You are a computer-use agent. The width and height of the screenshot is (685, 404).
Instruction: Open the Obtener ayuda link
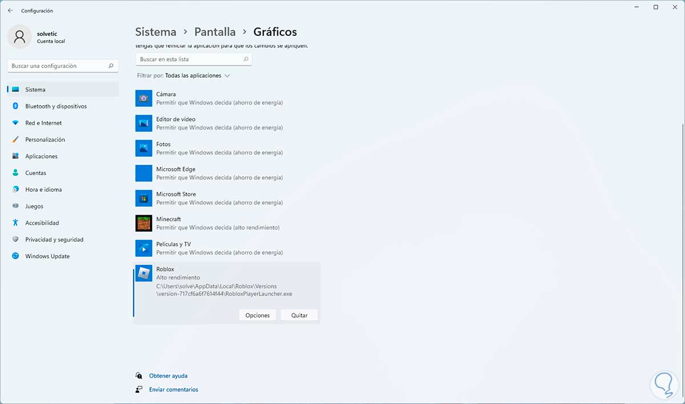coord(168,376)
